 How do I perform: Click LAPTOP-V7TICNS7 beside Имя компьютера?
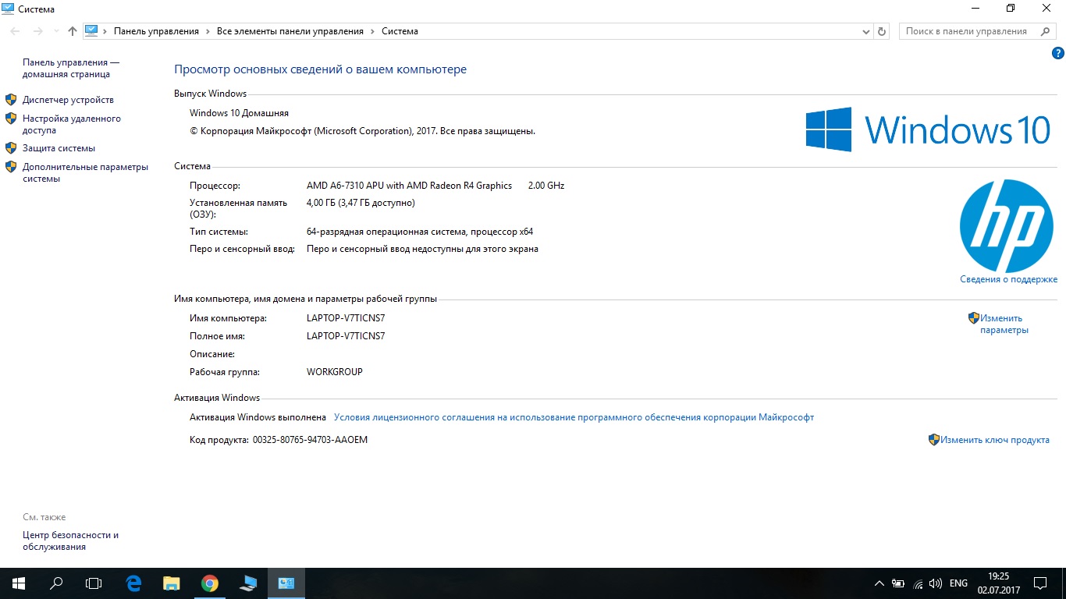pos(346,318)
